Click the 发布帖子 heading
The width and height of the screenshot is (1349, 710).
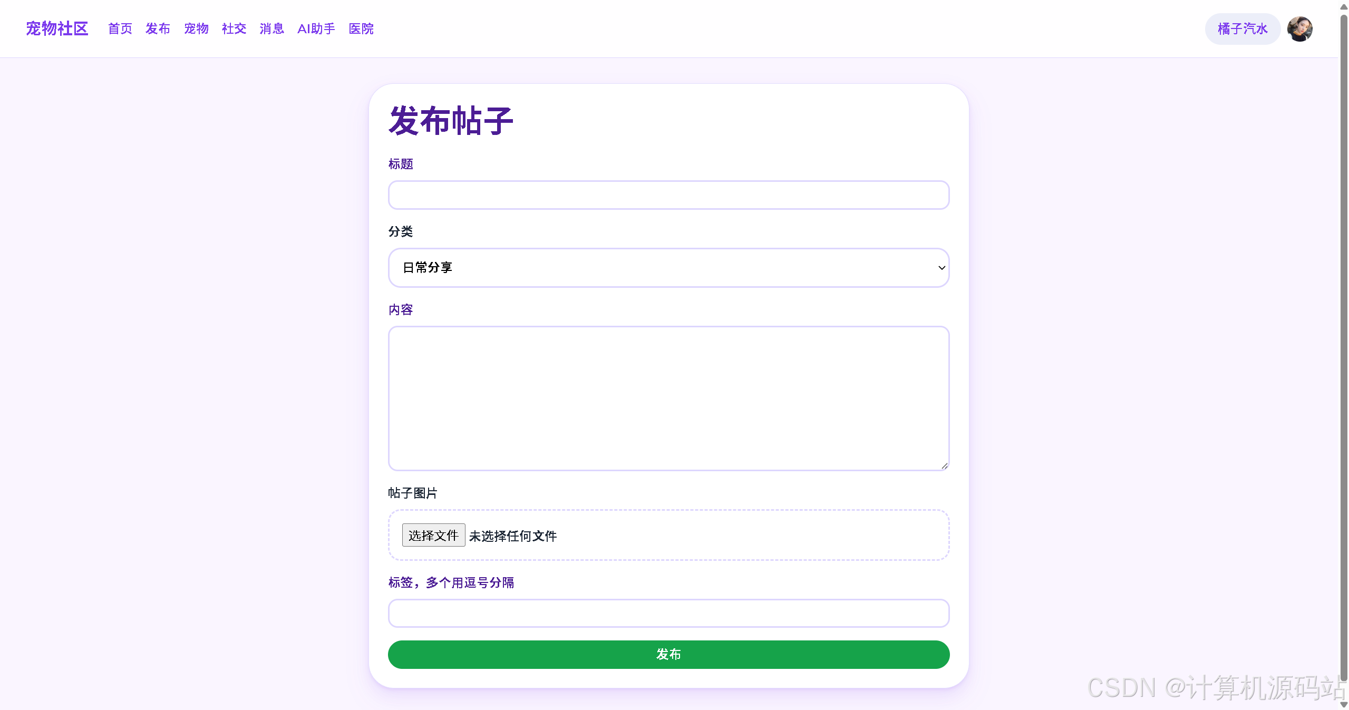pos(451,121)
